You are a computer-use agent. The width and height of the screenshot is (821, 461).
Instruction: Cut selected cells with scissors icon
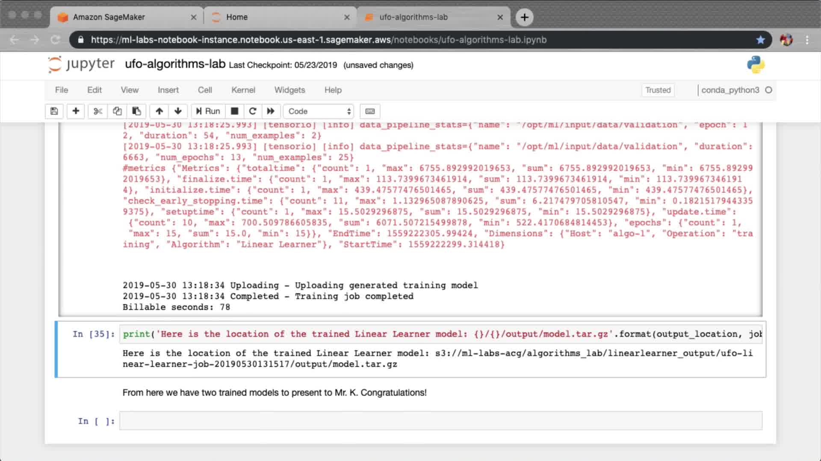click(98, 111)
